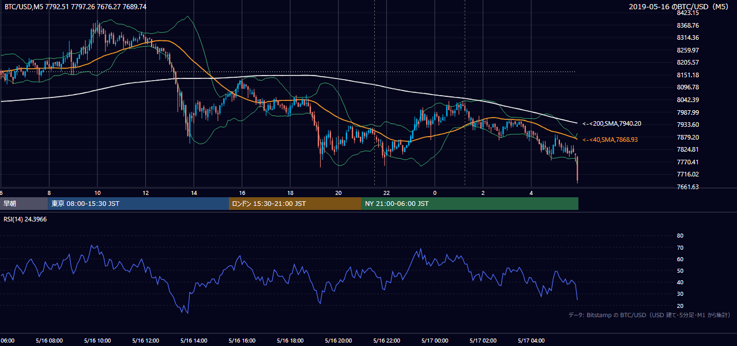Click the price axis value 8151.18
Screen dimensions: 737x346
[x=688, y=75]
